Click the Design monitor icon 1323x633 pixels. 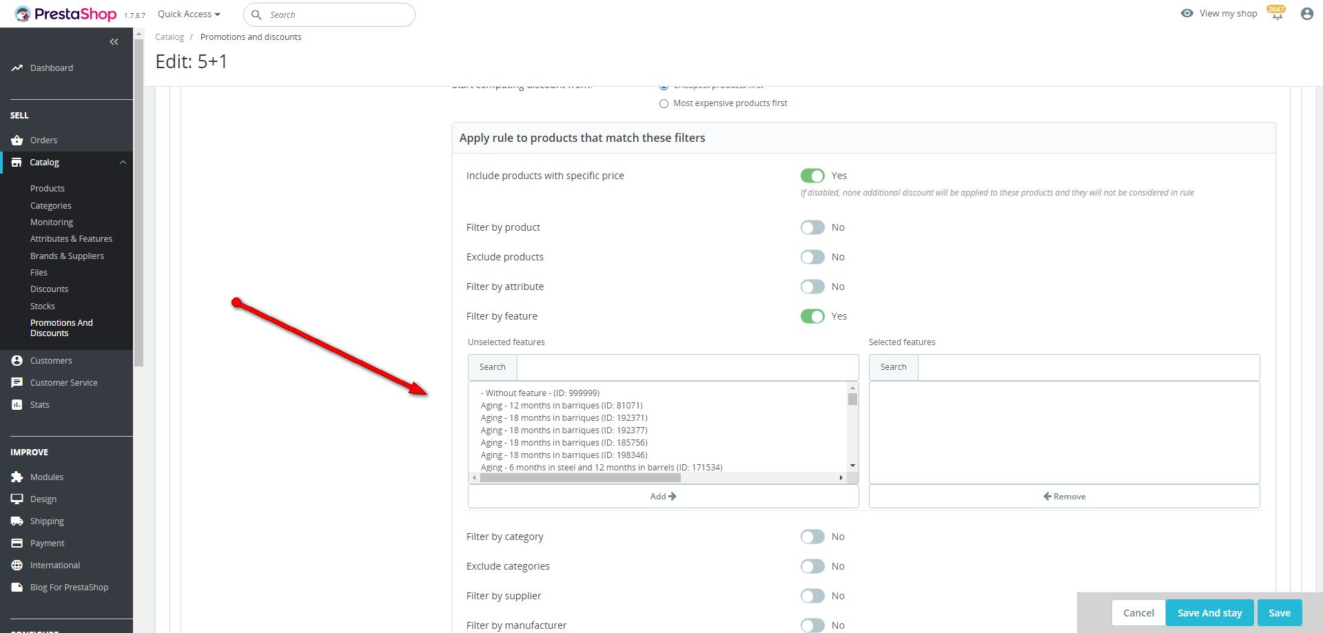point(17,499)
